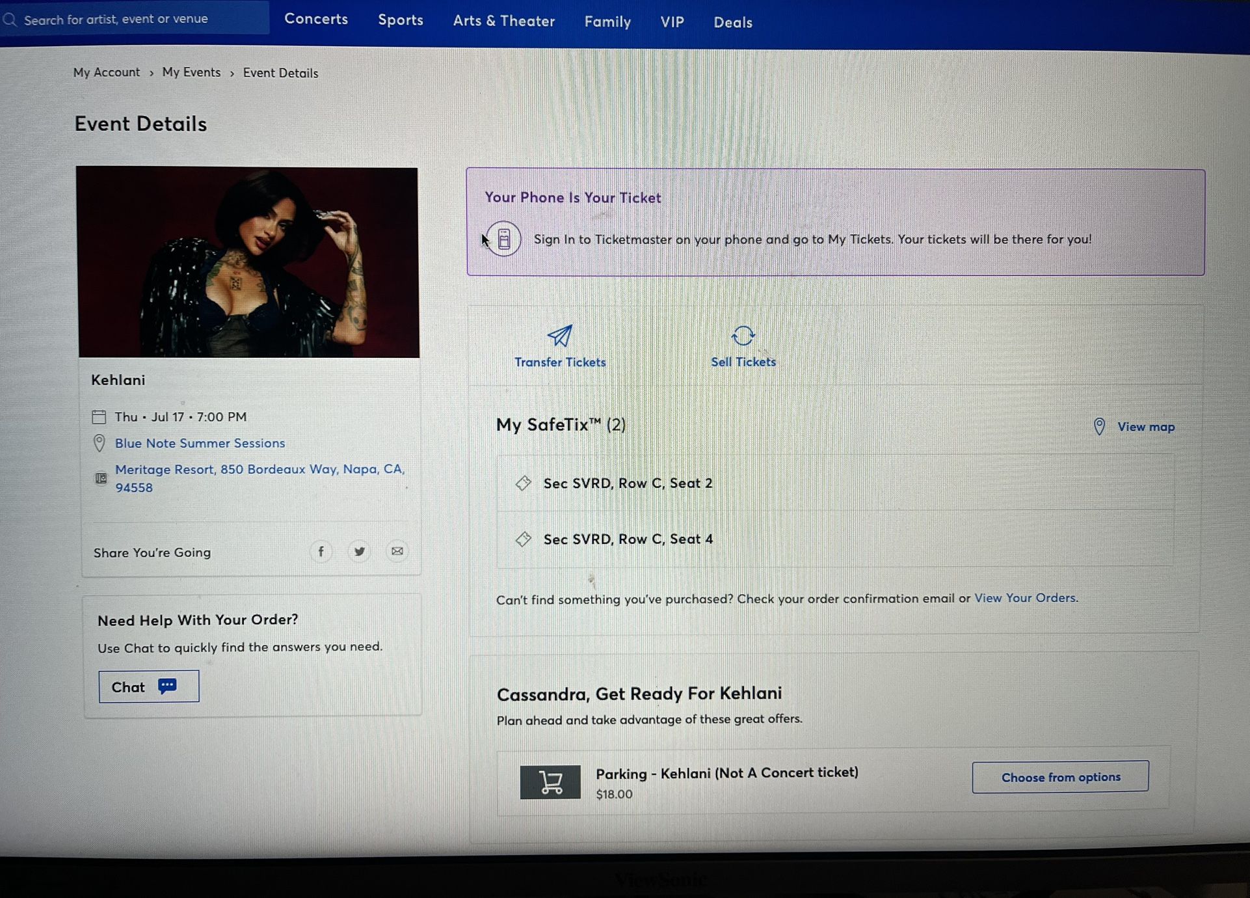Select ticket Sec SVRD, Row C, Seat 4
1250x898 pixels.
click(835, 539)
